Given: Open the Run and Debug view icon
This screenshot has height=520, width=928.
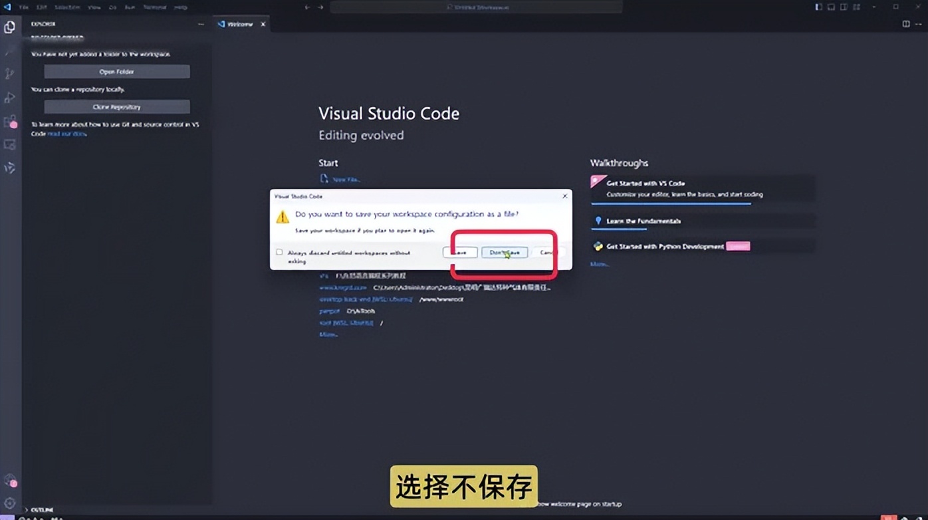Looking at the screenshot, I should [x=10, y=98].
